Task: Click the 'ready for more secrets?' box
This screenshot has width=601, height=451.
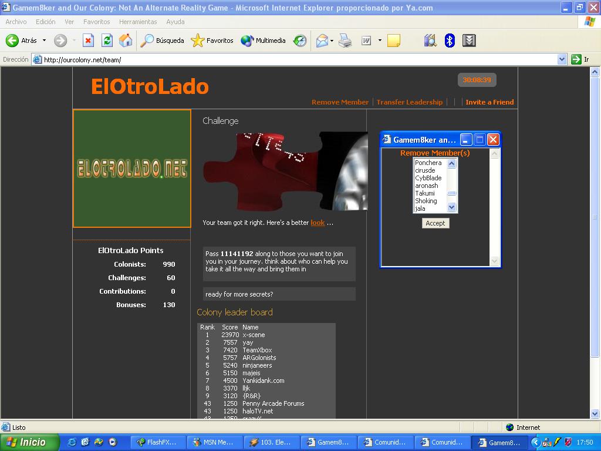Action: click(x=279, y=294)
